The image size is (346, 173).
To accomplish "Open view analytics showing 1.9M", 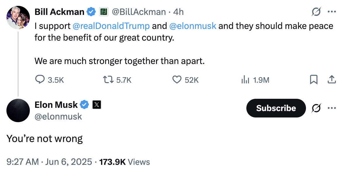I will [245, 79].
